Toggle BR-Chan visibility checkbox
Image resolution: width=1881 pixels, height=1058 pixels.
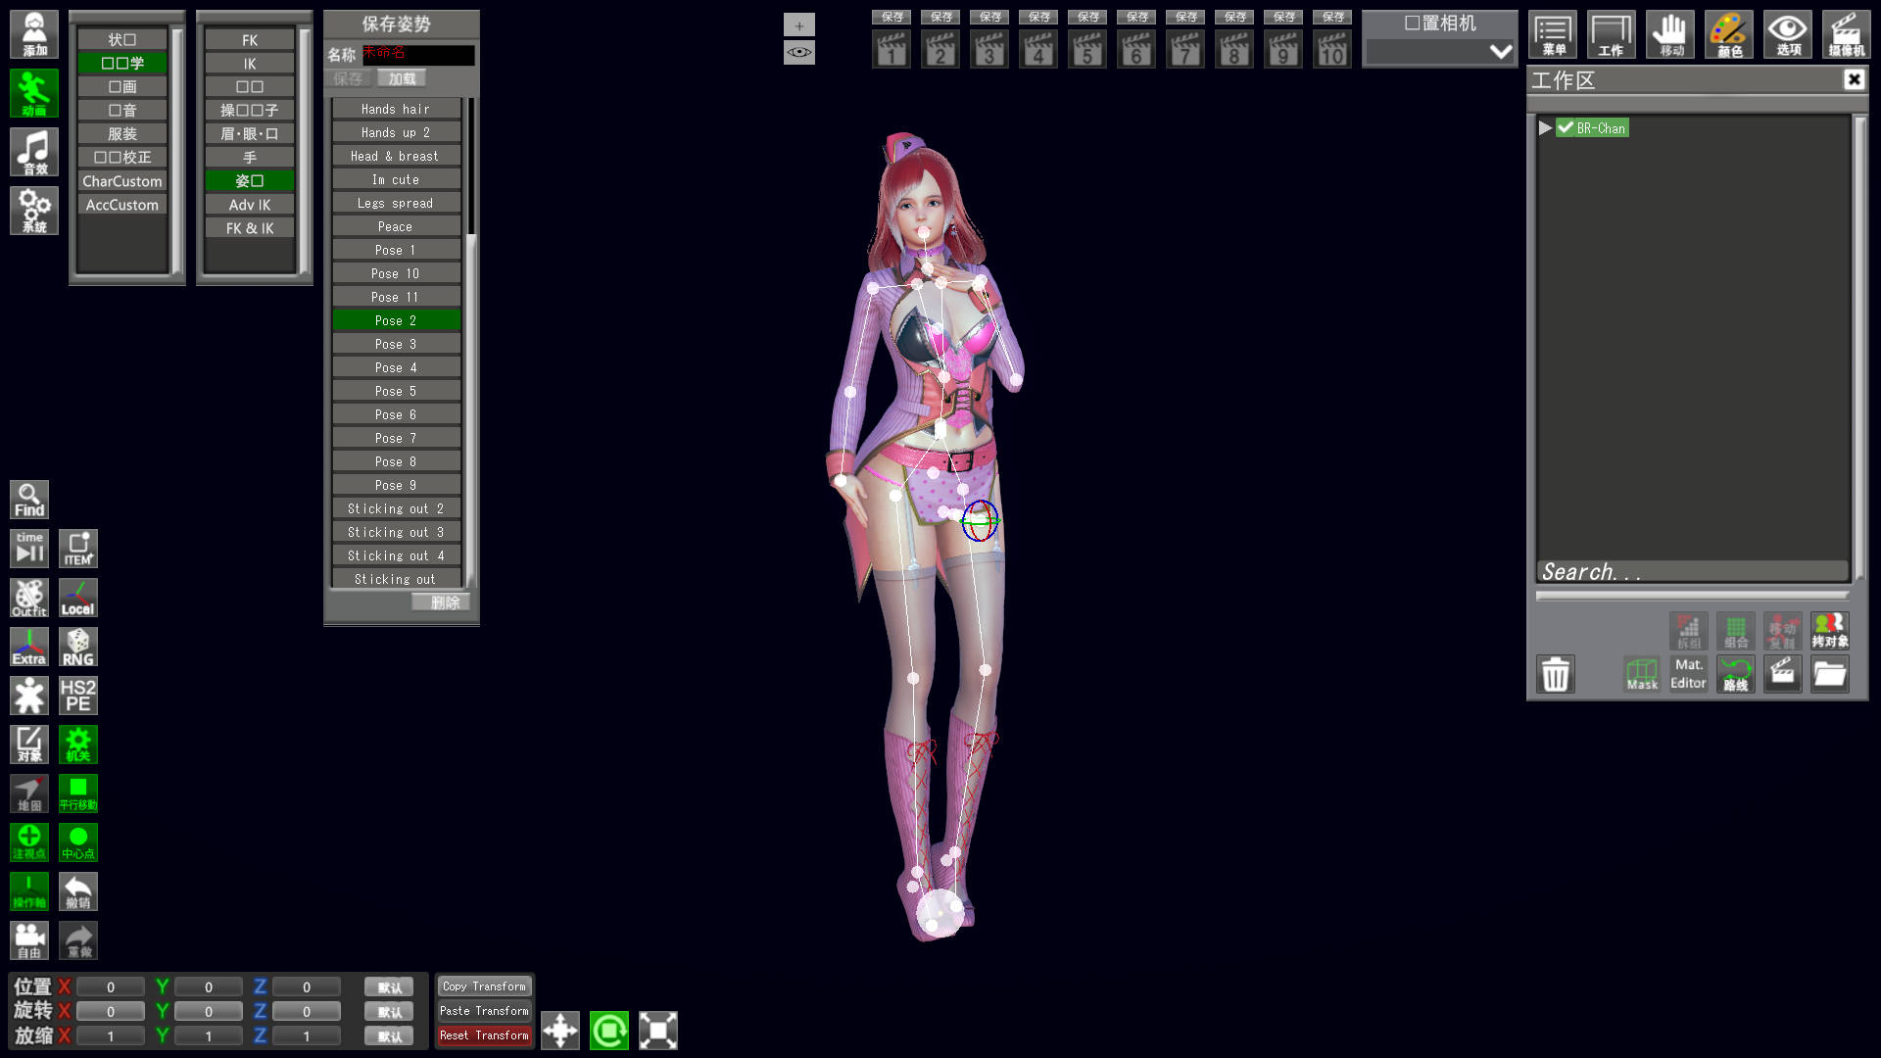pos(1566,127)
